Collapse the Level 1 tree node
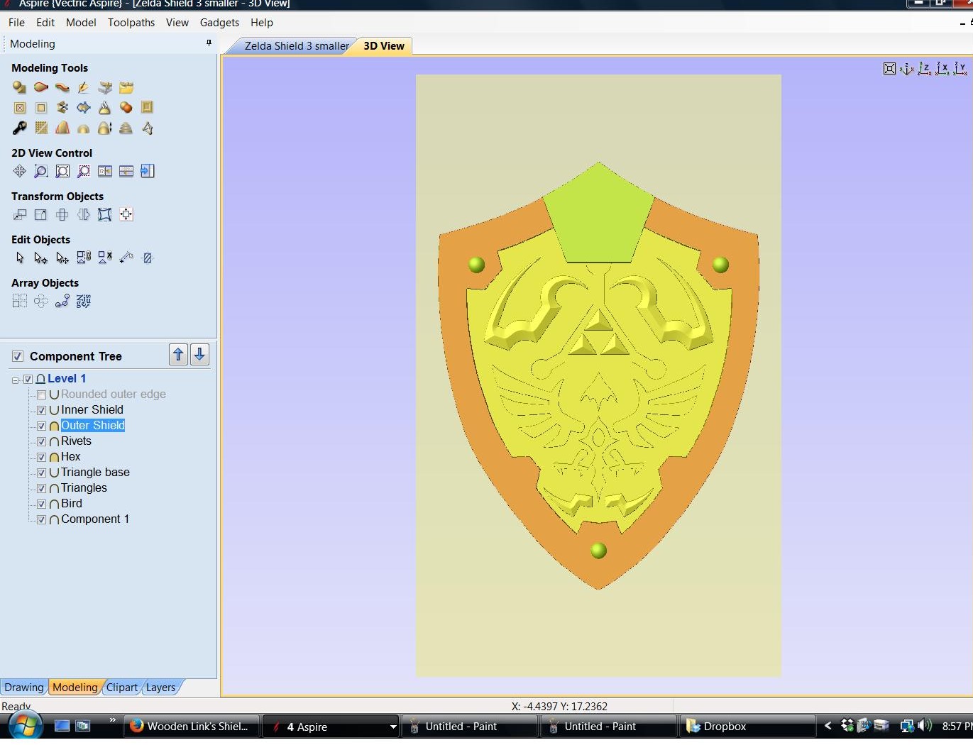Viewport: 973px width, 745px height. click(x=16, y=380)
